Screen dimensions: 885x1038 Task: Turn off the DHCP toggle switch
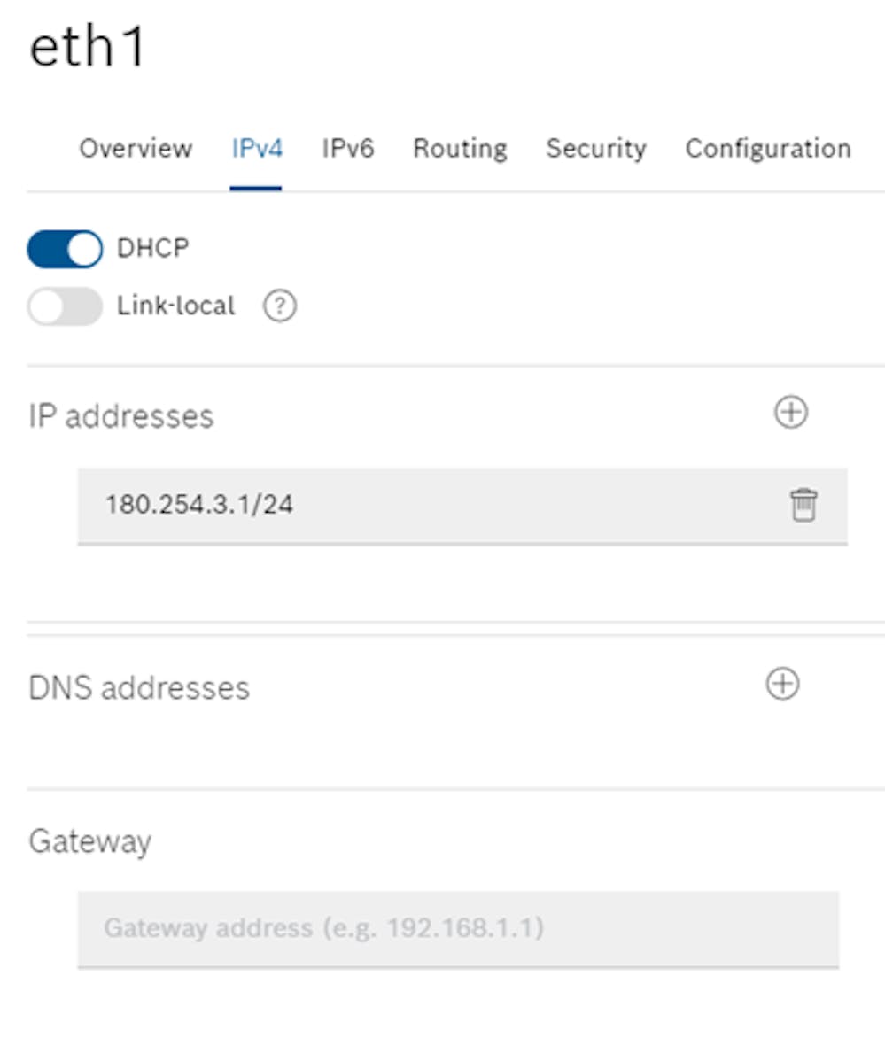(x=65, y=250)
